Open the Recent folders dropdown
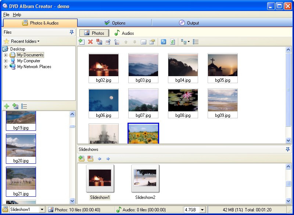The width and height of the screenshot is (294, 215). pyautogui.click(x=25, y=41)
